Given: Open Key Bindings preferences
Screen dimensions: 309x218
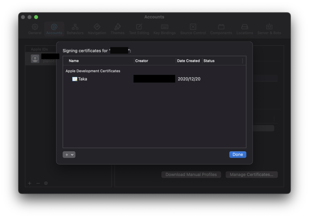Looking at the screenshot, I should tap(164, 29).
